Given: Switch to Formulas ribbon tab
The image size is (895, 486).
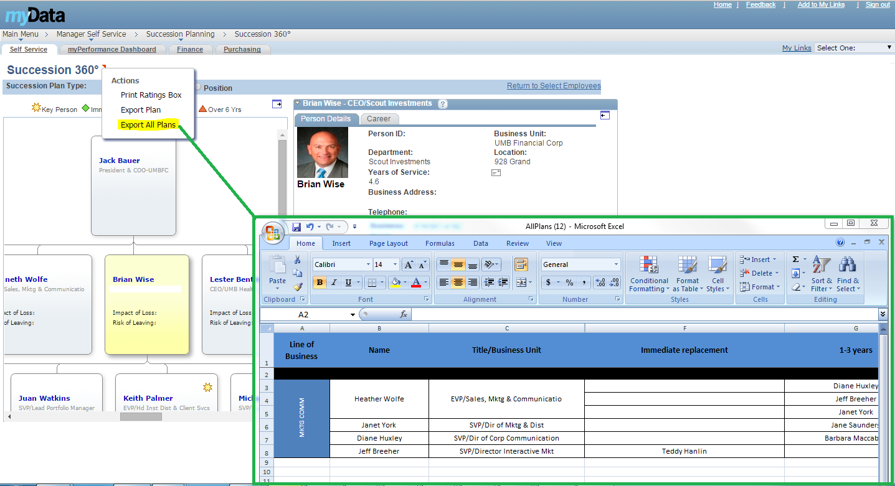Looking at the screenshot, I should point(440,243).
